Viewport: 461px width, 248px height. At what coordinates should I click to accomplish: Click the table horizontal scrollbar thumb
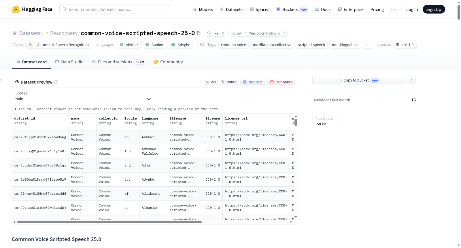109,222
